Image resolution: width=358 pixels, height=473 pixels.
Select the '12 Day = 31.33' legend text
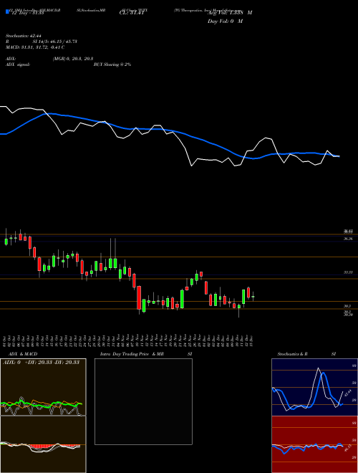click(x=28, y=13)
